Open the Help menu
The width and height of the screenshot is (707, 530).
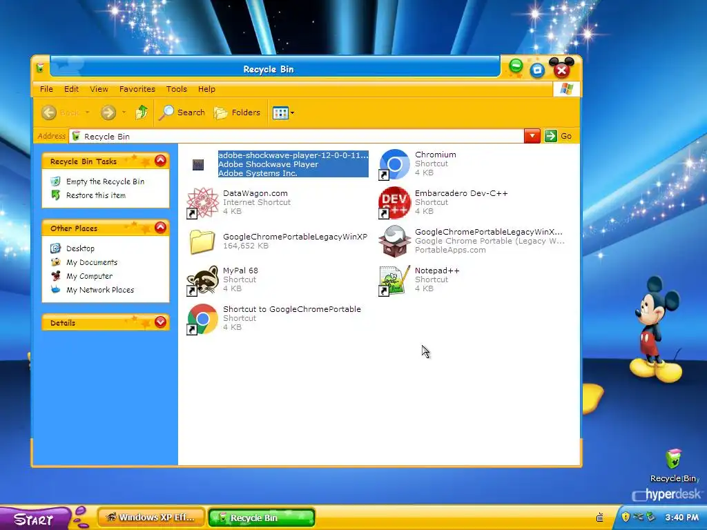(x=206, y=89)
